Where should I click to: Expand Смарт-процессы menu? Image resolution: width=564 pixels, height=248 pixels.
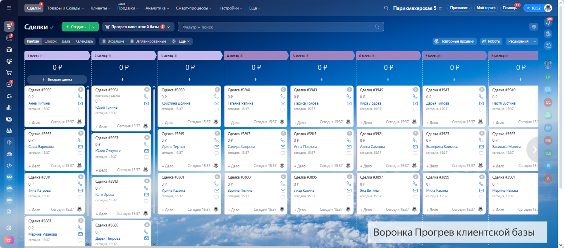click(194, 8)
